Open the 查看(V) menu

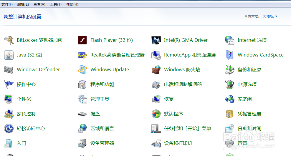coord(39,4)
